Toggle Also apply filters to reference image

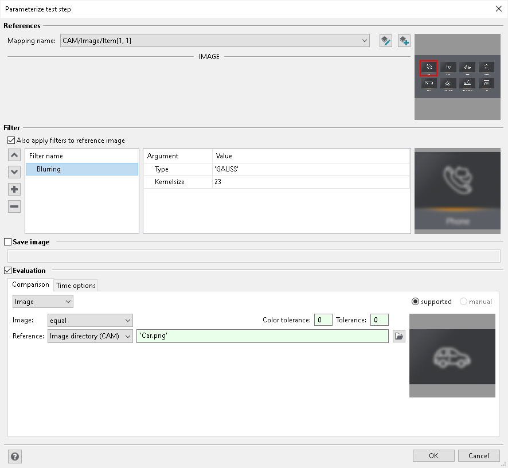pos(11,141)
